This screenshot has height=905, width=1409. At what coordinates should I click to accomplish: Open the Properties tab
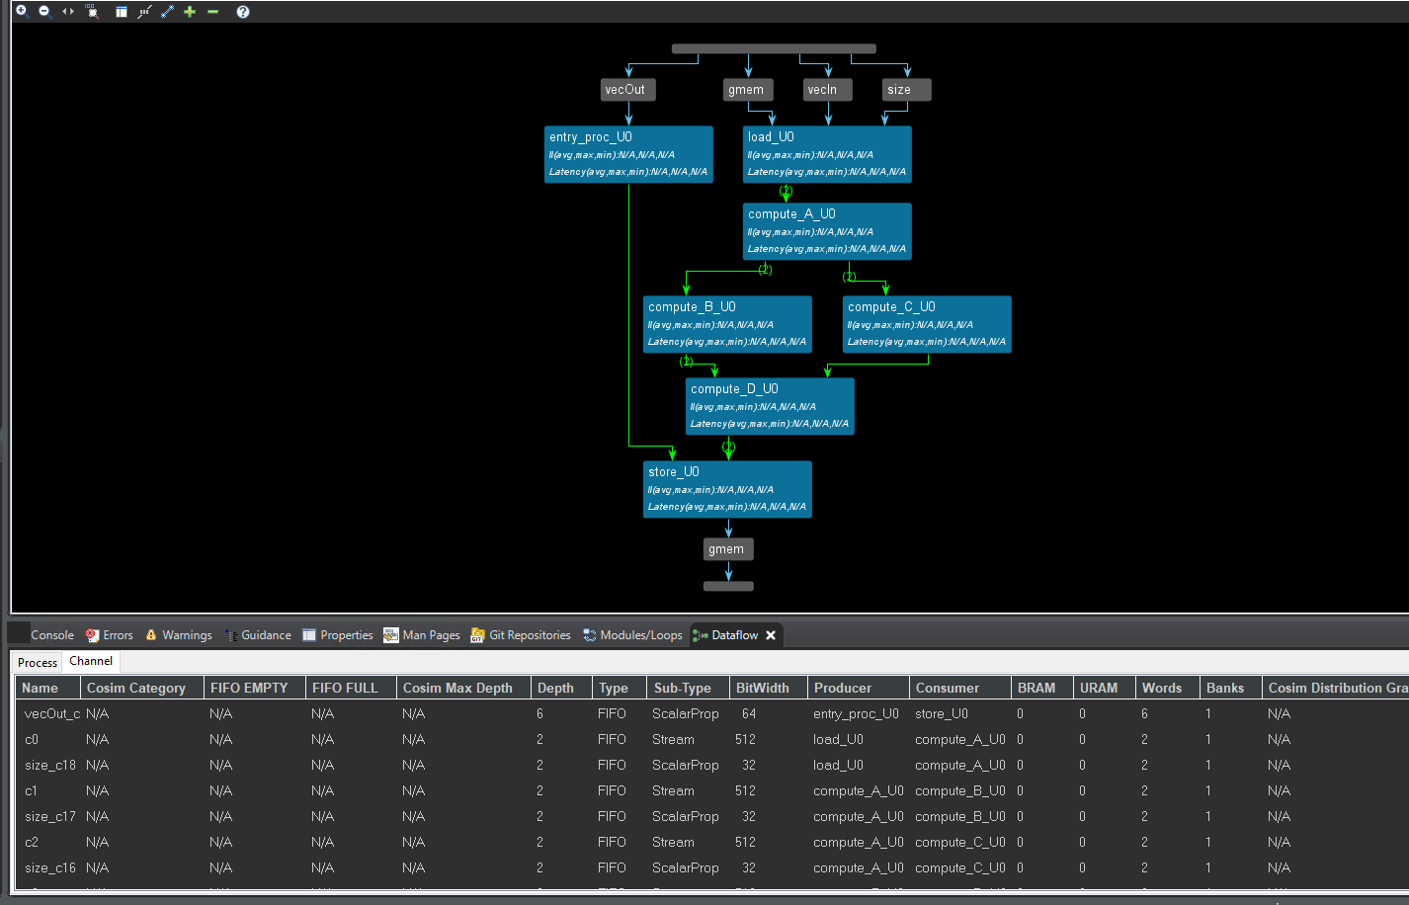click(338, 635)
